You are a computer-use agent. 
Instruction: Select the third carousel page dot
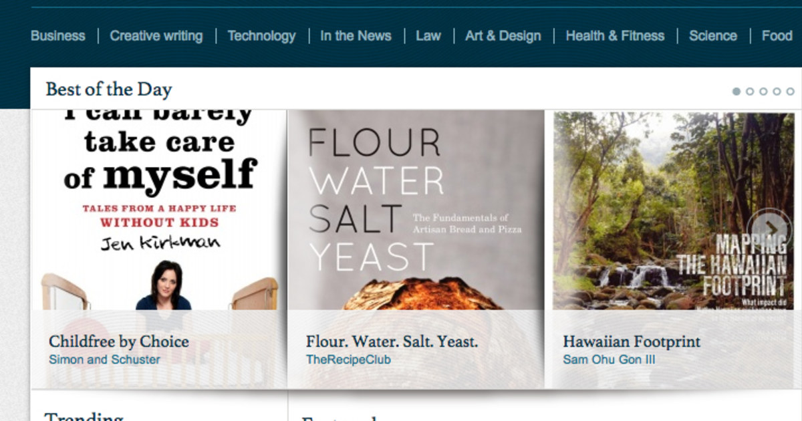click(x=763, y=91)
